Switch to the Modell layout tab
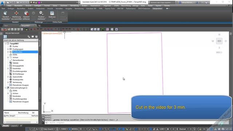 point(6,126)
